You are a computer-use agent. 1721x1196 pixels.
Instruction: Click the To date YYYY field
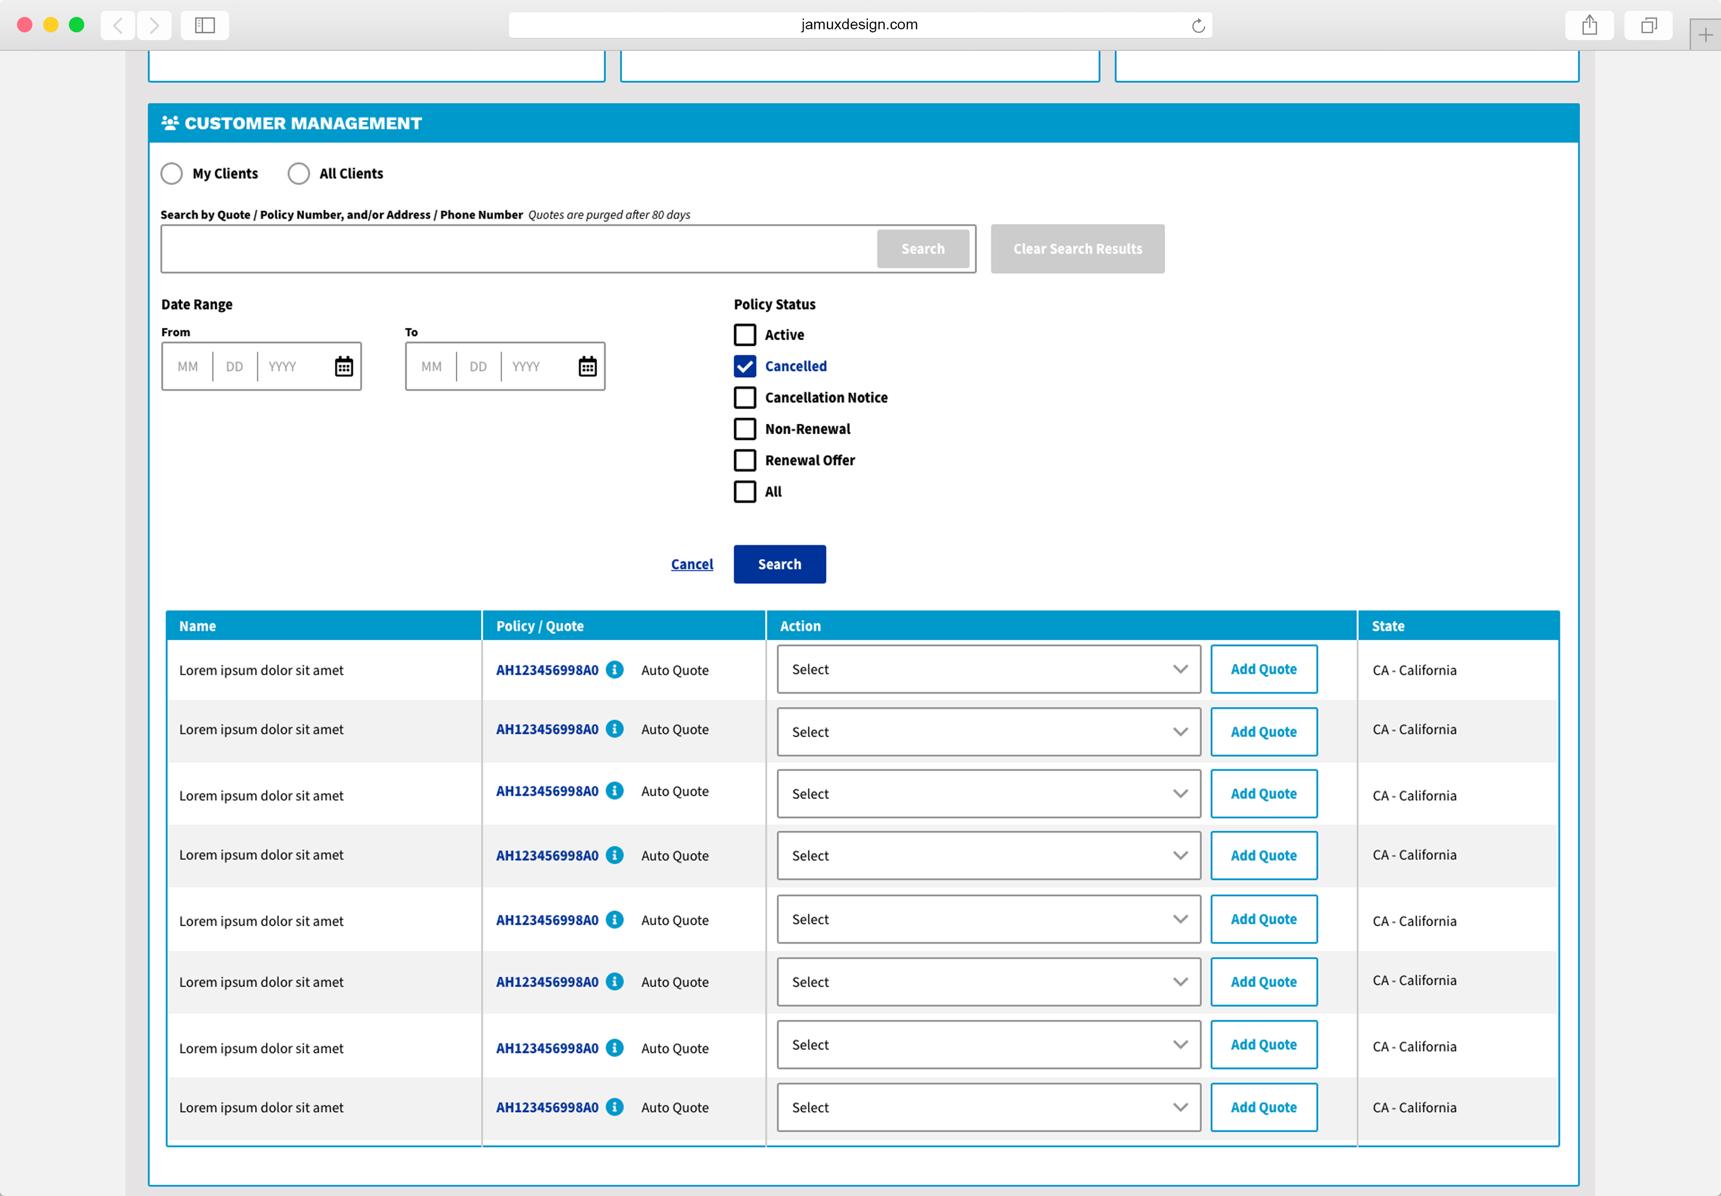coord(526,366)
